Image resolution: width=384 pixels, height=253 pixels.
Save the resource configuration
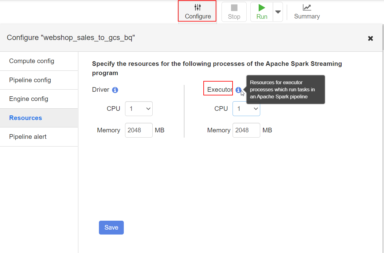click(x=111, y=227)
